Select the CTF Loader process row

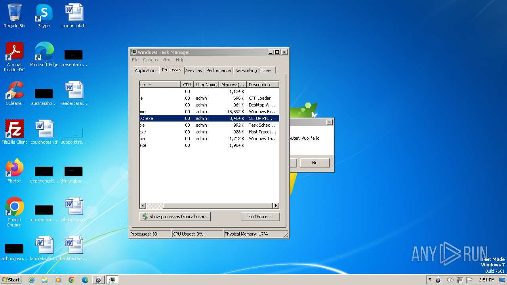209,98
